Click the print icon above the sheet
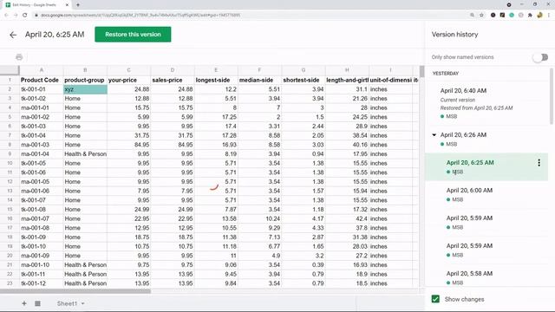Viewport: 555px width, 312px height. [19, 57]
